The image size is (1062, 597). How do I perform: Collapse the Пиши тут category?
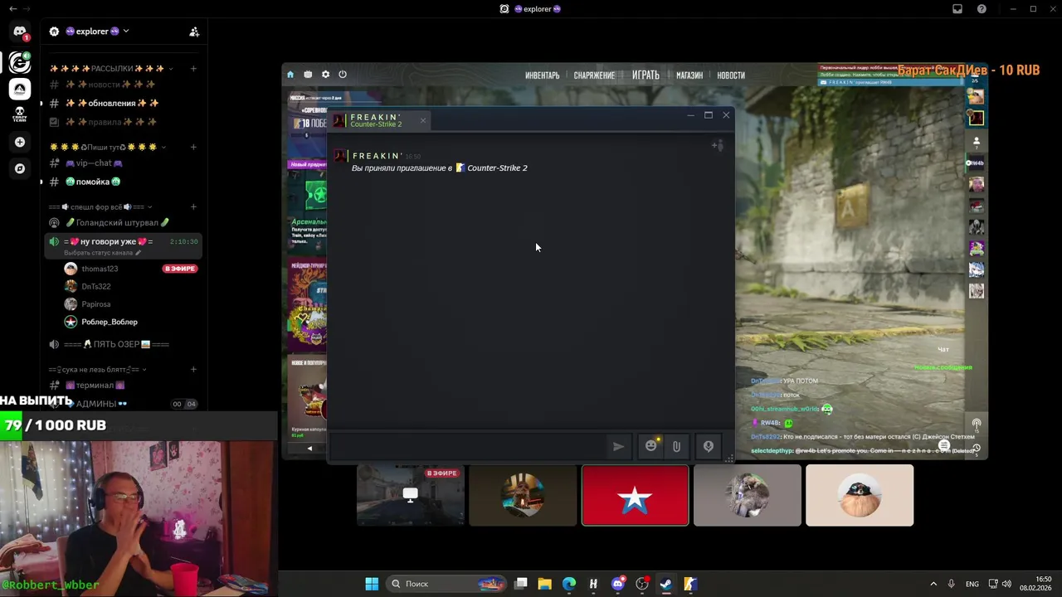click(x=107, y=147)
